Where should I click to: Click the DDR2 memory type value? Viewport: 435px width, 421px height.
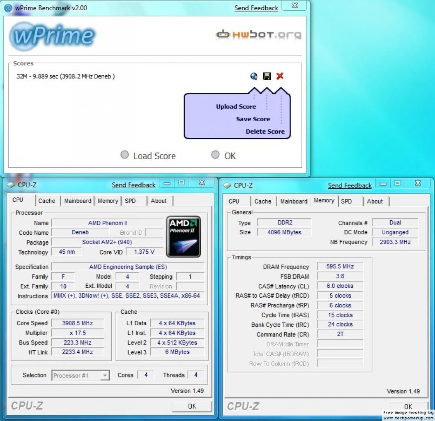pos(285,223)
